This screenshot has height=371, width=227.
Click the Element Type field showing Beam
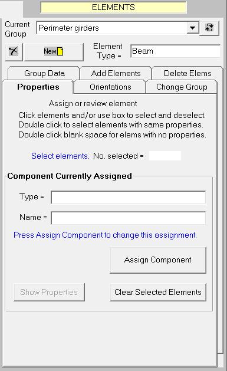pos(175,51)
